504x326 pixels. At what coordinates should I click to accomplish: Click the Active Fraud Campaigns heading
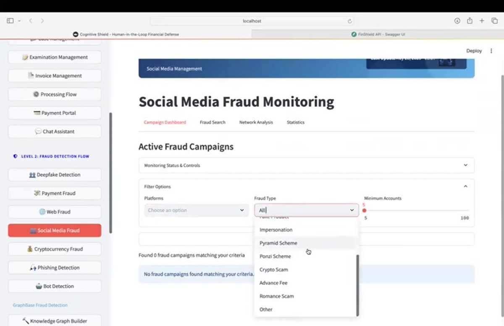coord(186,147)
